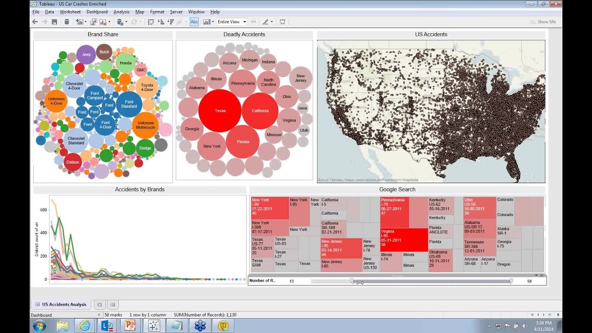
Task: Click the Dodge bubble in Brand Share
Action: coord(145,148)
